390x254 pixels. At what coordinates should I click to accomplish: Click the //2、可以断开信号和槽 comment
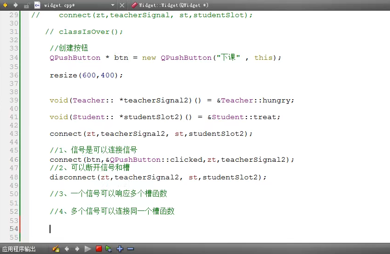[x=90, y=168]
